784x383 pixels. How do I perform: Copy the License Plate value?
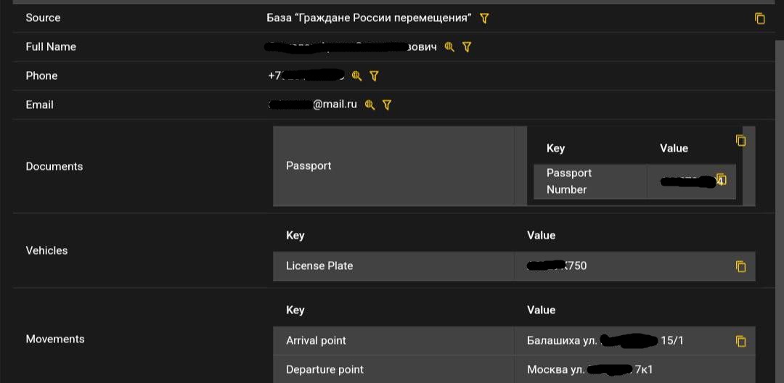click(x=740, y=267)
